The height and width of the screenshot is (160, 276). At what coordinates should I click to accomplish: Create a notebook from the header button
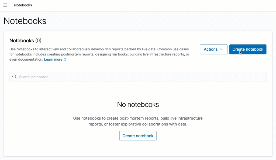(248, 49)
